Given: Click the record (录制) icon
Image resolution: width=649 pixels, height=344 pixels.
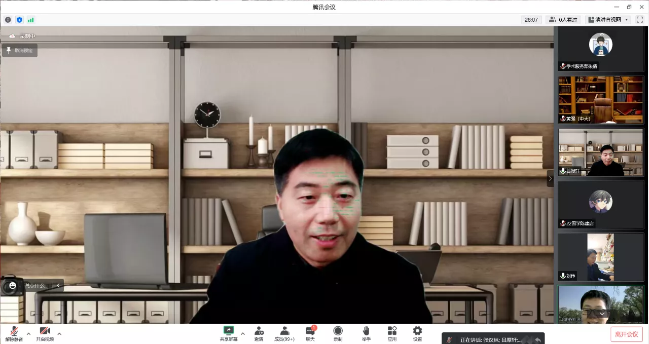Looking at the screenshot, I should point(338,333).
